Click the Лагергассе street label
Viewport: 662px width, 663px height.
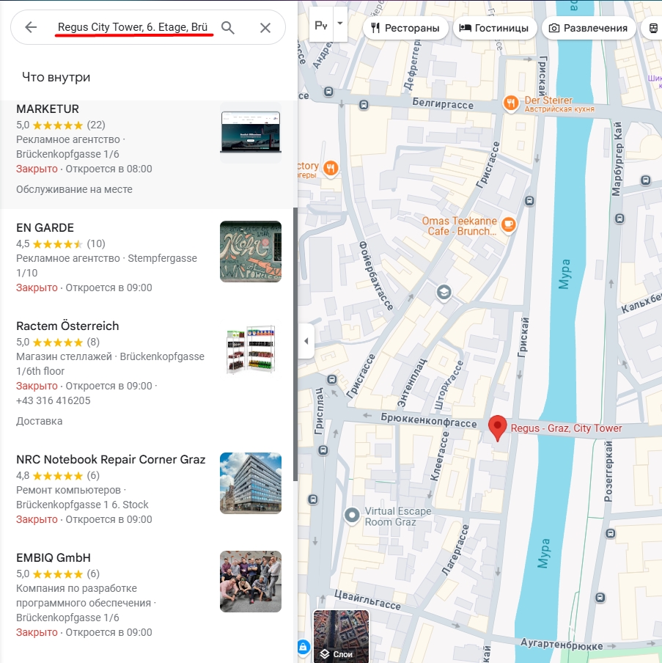click(x=455, y=549)
